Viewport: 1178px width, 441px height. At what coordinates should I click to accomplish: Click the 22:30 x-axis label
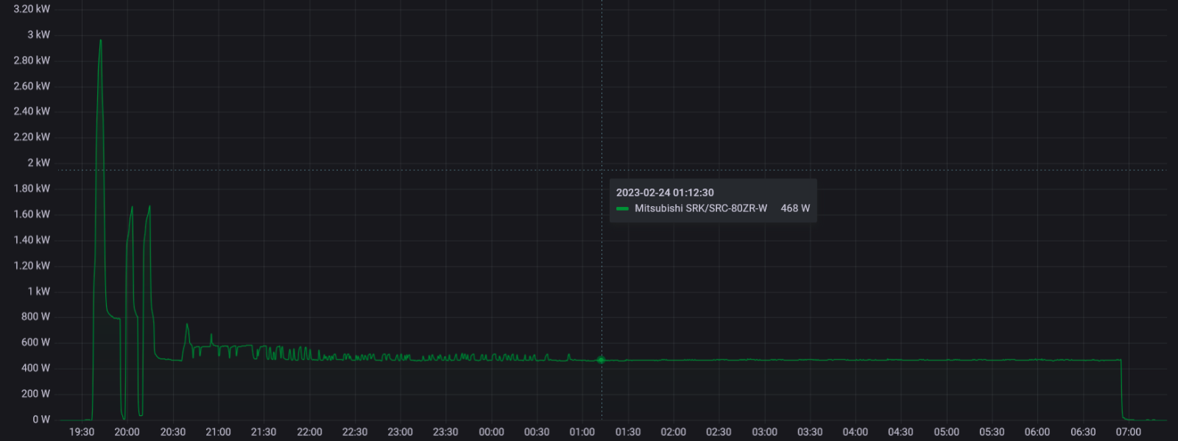pos(355,432)
